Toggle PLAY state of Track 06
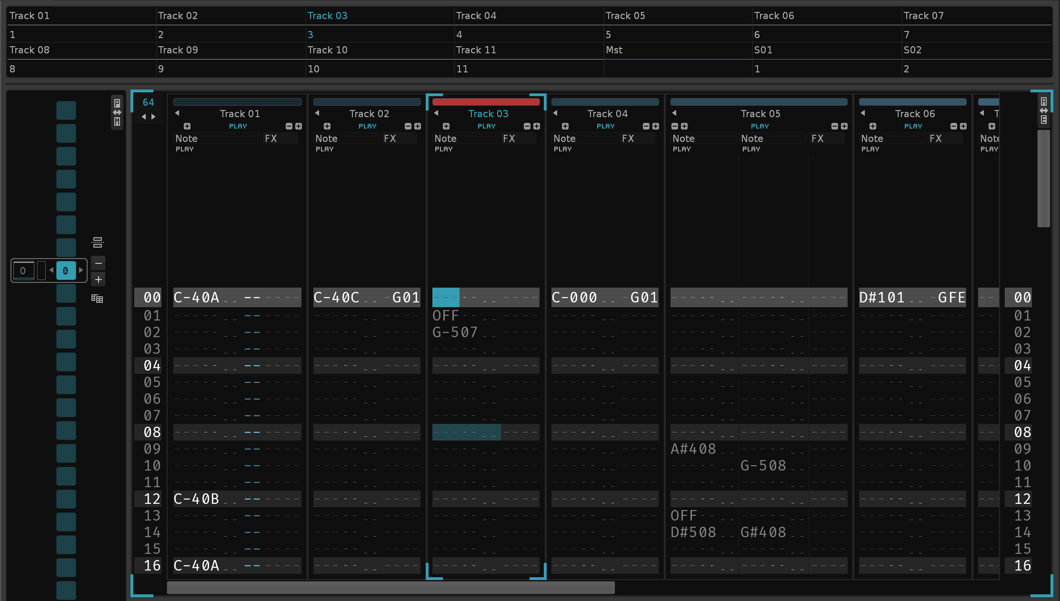This screenshot has width=1060, height=601. [913, 126]
